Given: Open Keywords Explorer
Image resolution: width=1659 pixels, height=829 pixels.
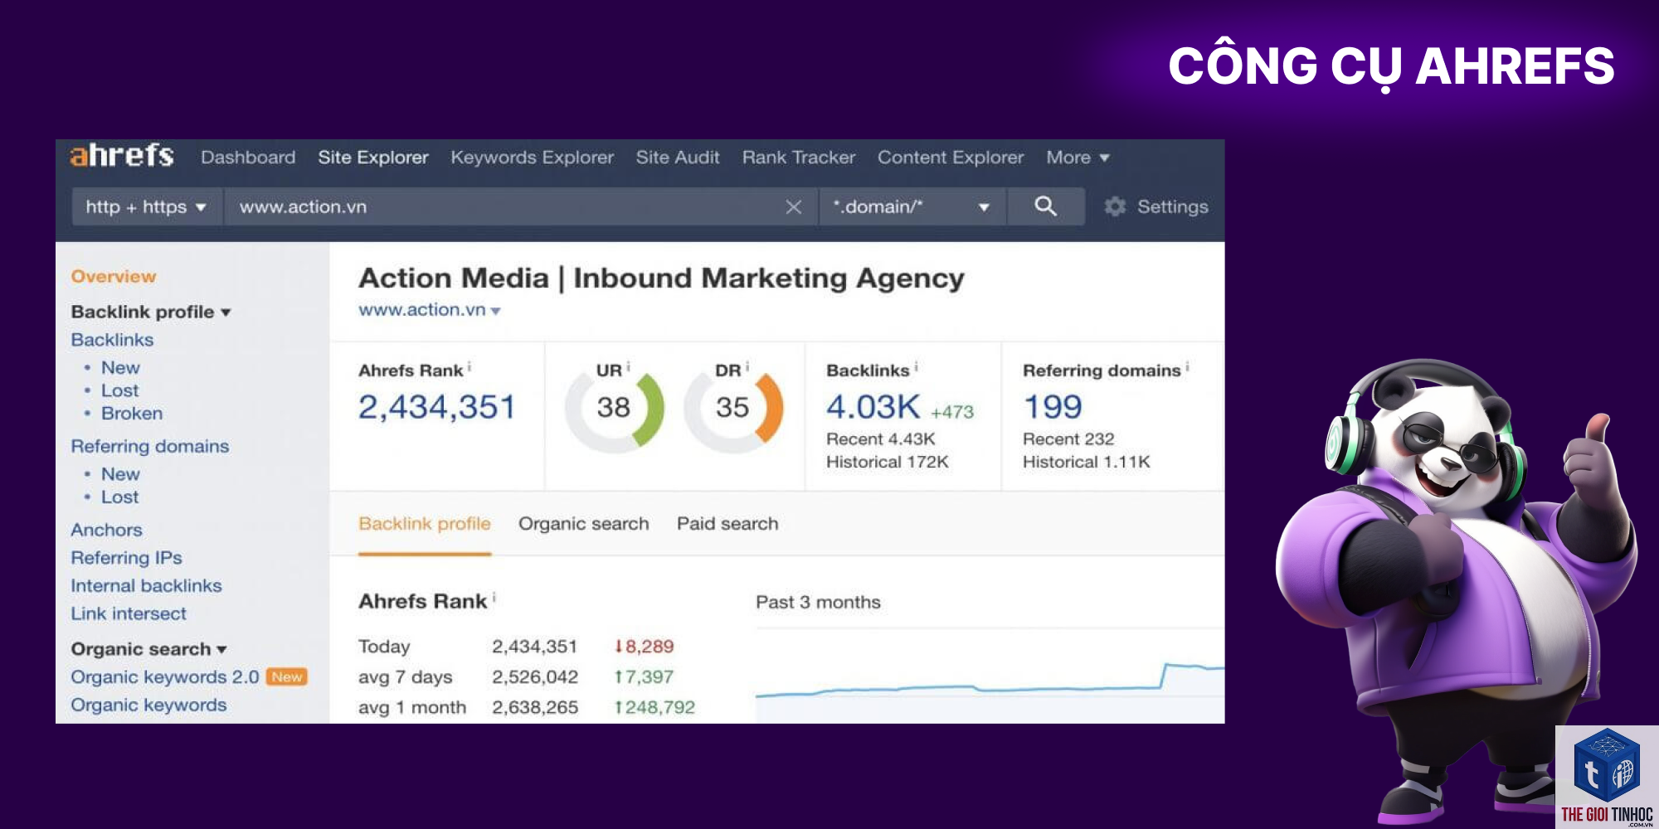Looking at the screenshot, I should tap(533, 158).
